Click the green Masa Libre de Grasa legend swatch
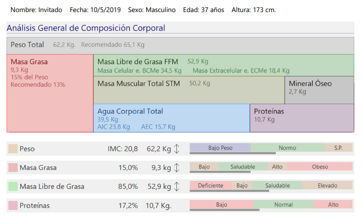Image resolution: width=362 pixels, height=217 pixels. (x=13, y=186)
